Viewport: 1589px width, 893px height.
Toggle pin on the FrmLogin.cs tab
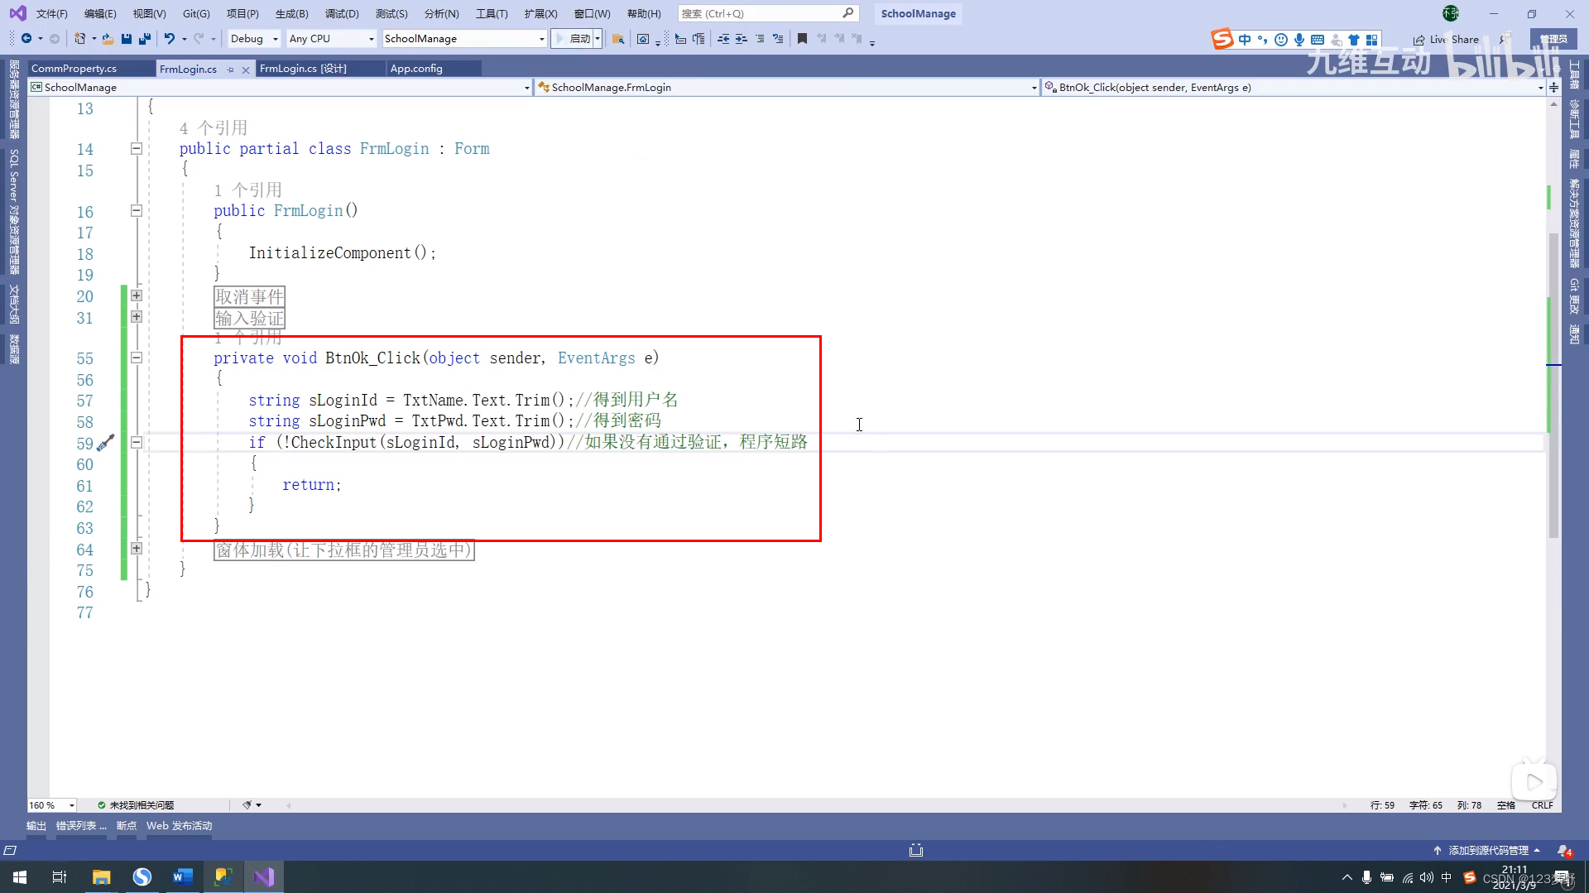click(x=230, y=70)
